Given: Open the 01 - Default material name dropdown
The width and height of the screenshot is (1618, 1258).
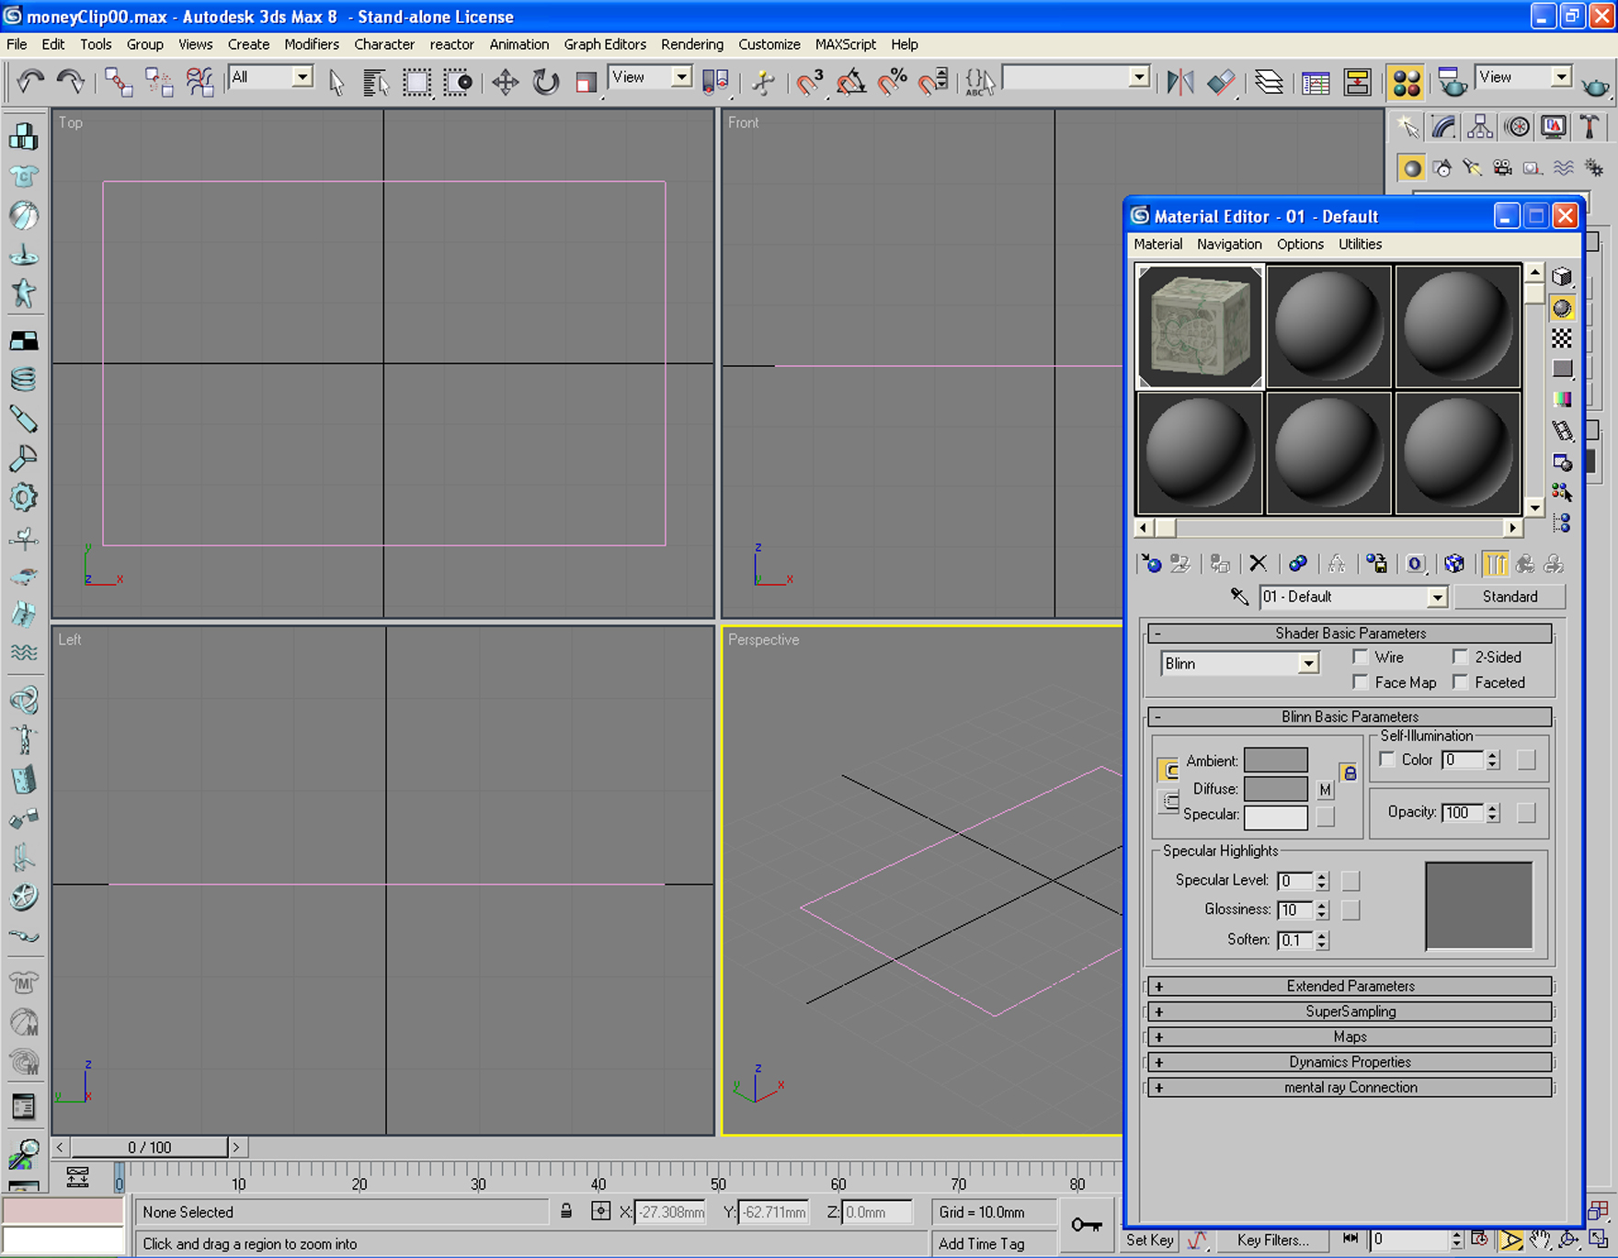Looking at the screenshot, I should pyautogui.click(x=1353, y=597).
